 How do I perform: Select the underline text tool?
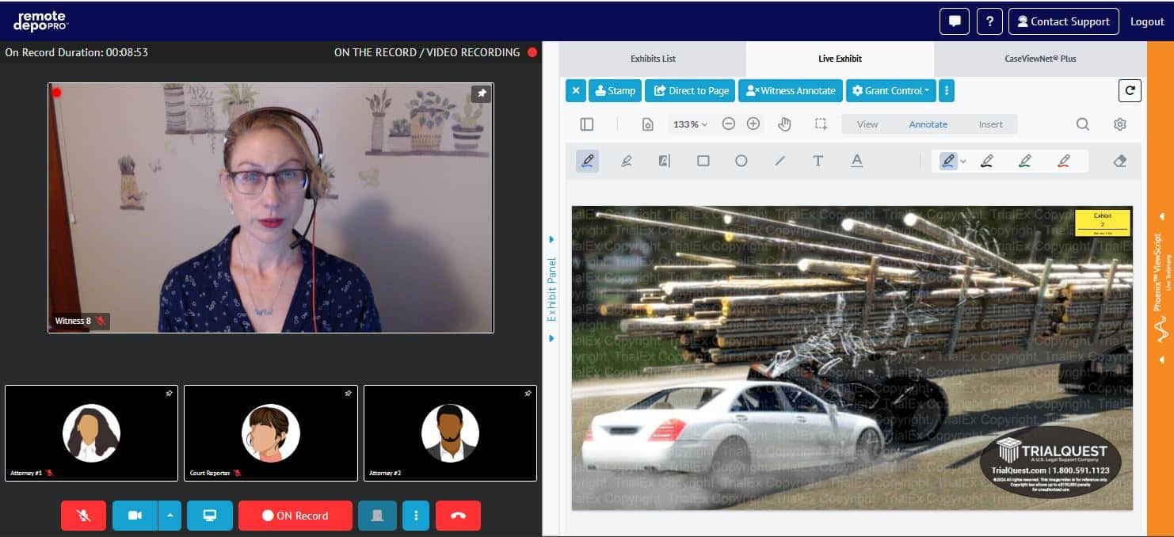click(x=856, y=161)
